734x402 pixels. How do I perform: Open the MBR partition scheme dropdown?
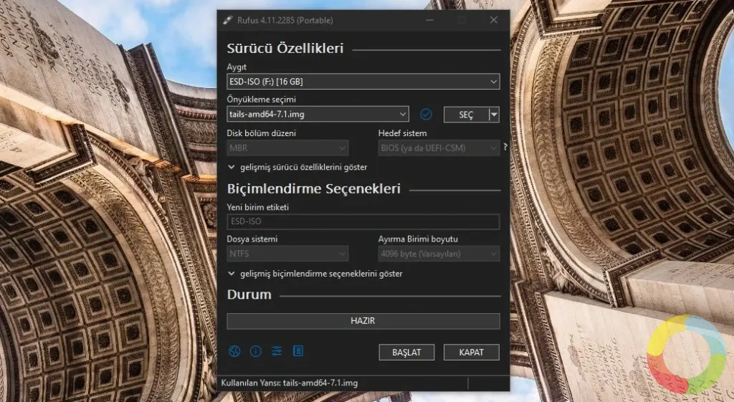(x=287, y=148)
